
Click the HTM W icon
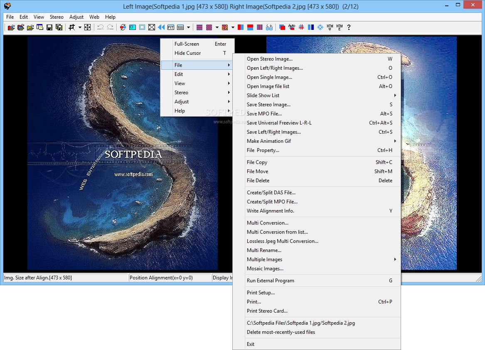click(330, 27)
